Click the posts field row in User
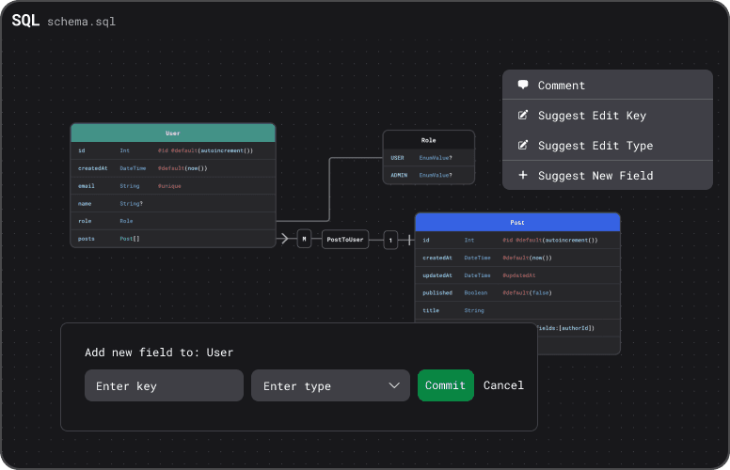Viewport: 730px width, 470px height. click(x=173, y=239)
